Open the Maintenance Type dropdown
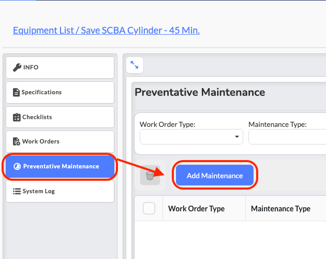 [287, 137]
